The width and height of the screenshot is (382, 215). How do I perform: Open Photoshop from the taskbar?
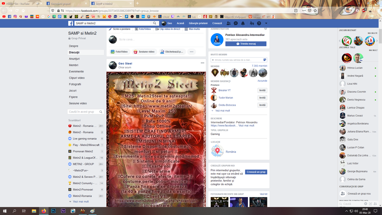[54, 211]
